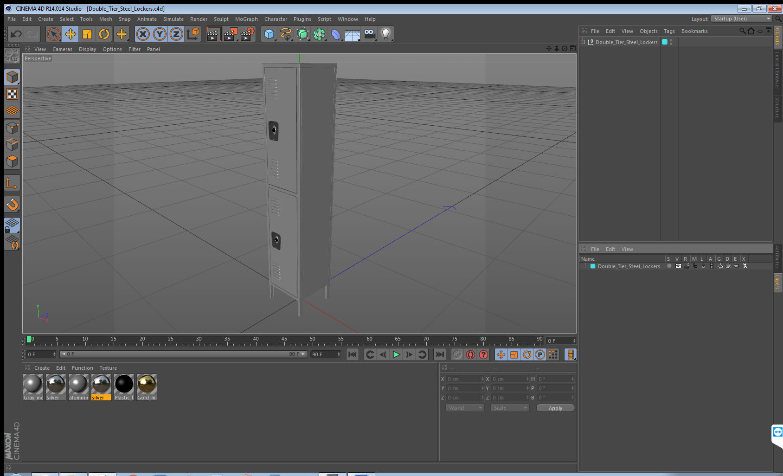Screen dimensions: 783x476
Task: Open the viewport Cameras menu
Action: click(62, 49)
